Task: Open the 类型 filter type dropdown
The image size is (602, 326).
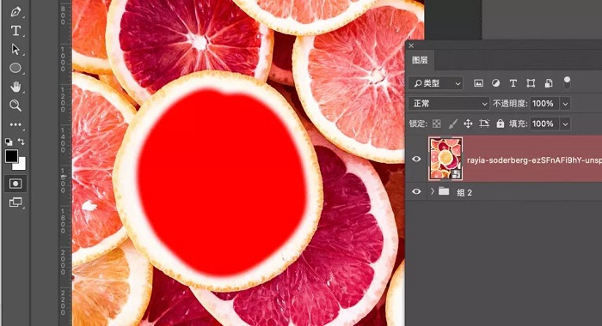Action: 436,83
